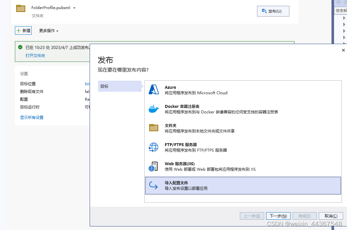This screenshot has height=230, width=347.
Task: Open FolderProfile.pubxml profile dropdown
Action: pyautogui.click(x=74, y=8)
